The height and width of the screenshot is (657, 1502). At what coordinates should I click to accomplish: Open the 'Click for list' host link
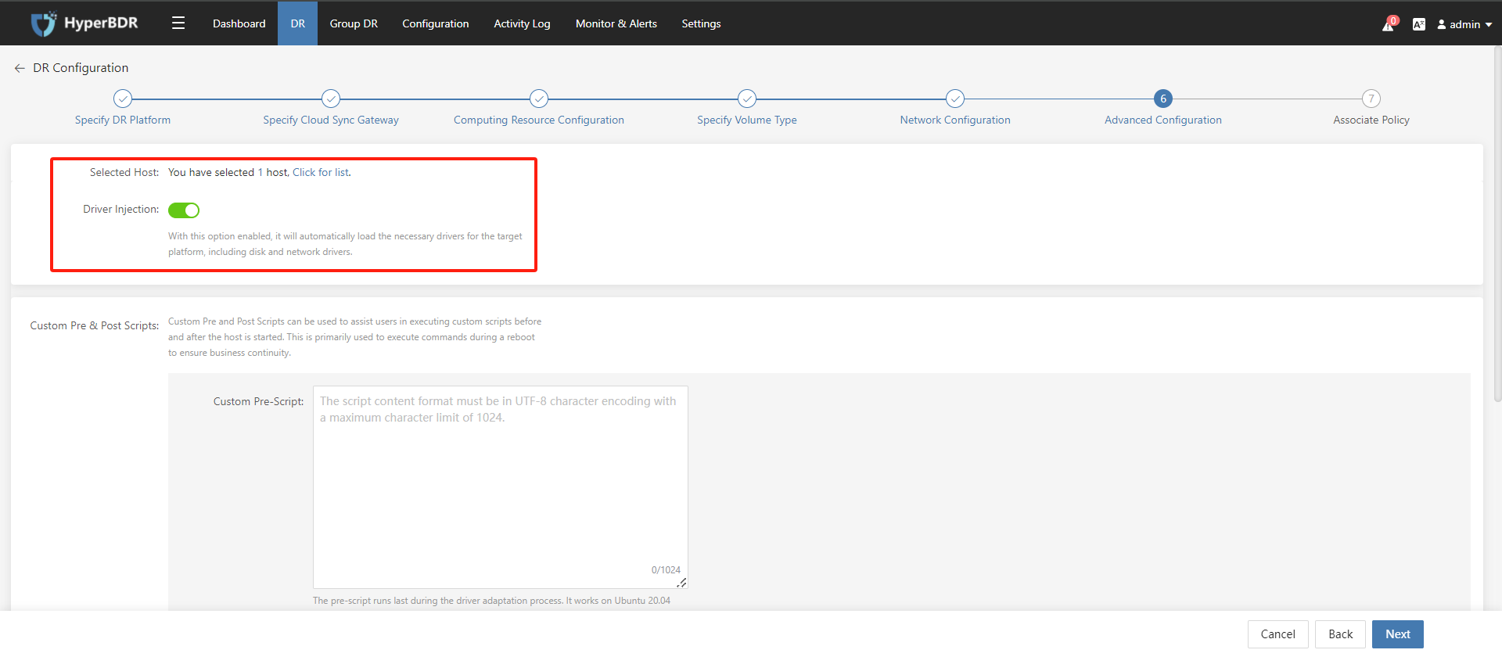(321, 172)
